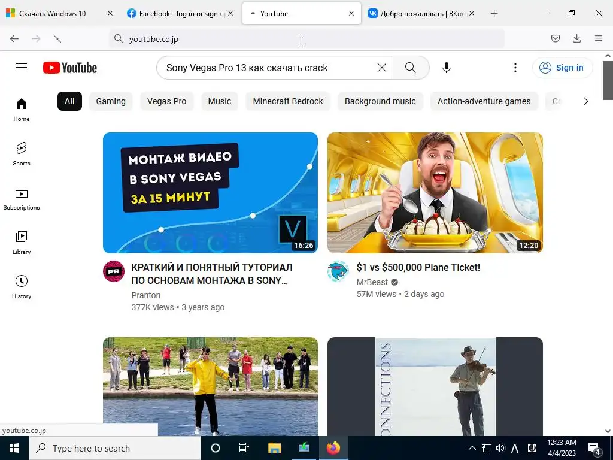Select the Background music filter chip
Image resolution: width=613 pixels, height=460 pixels.
pyautogui.click(x=380, y=101)
